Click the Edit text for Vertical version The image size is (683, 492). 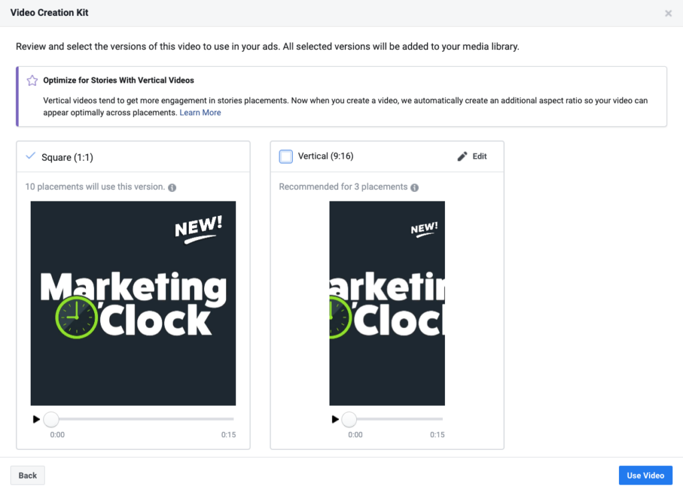[480, 156]
